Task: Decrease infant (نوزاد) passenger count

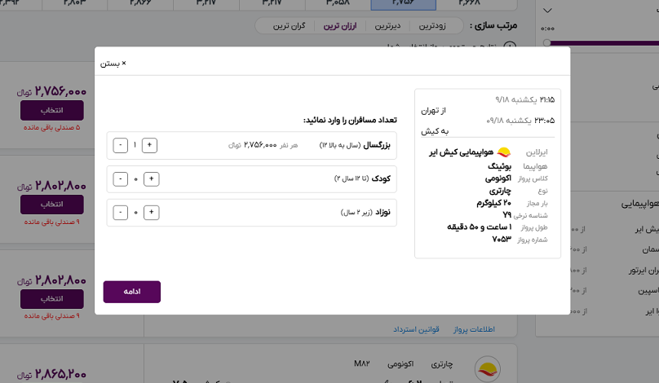Action: [120, 212]
